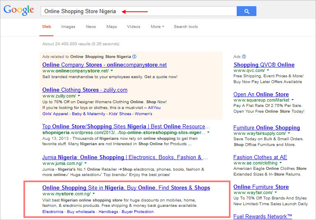Expand arrow next to www.jumia.com.ng/
316x220 pixels.
tap(85, 163)
